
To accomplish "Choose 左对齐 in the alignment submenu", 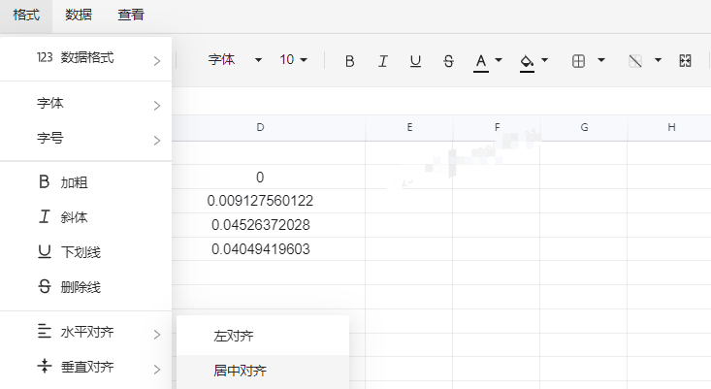I will tap(234, 336).
